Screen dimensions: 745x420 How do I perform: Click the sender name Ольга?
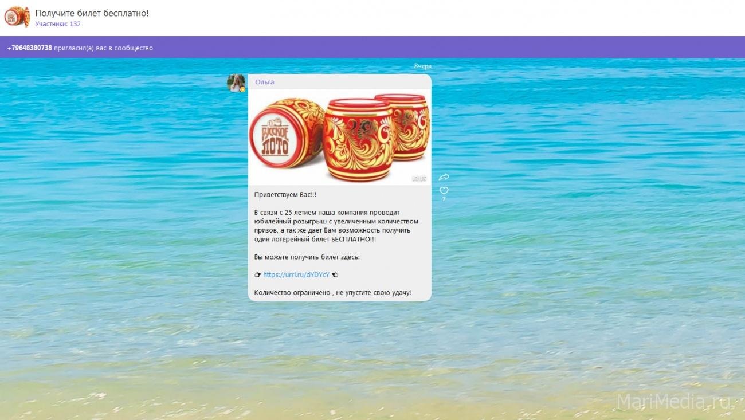265,82
